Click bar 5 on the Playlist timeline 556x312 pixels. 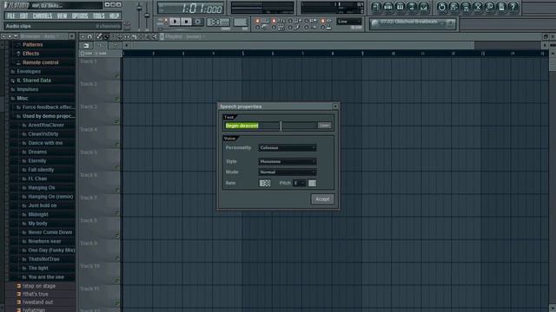point(243,54)
